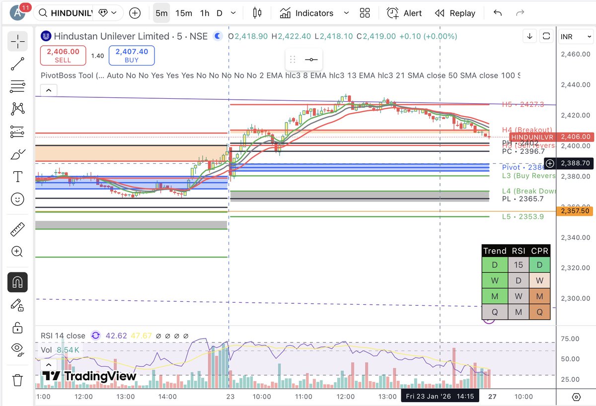Search the HINDUNILVR symbol box
This screenshot has height=406, width=596.
(x=65, y=13)
